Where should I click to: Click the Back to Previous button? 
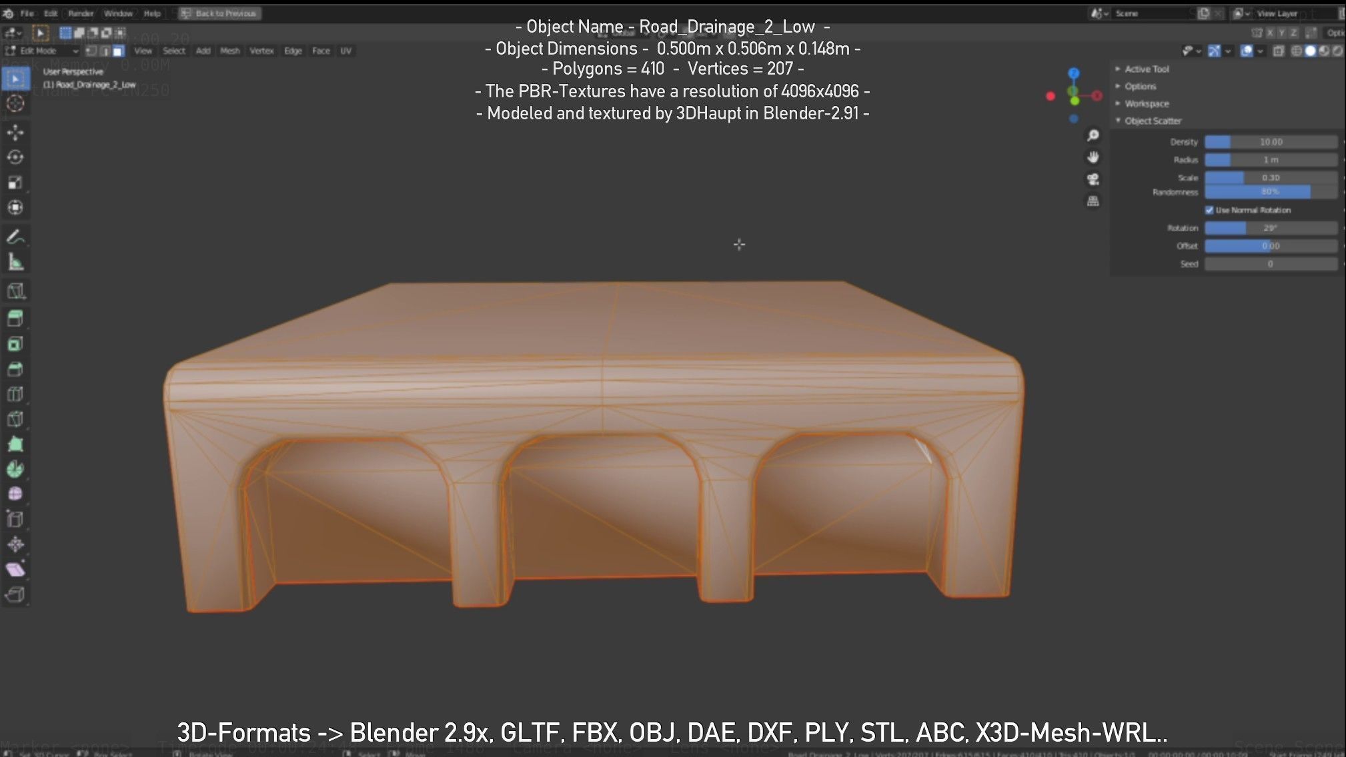click(x=219, y=13)
